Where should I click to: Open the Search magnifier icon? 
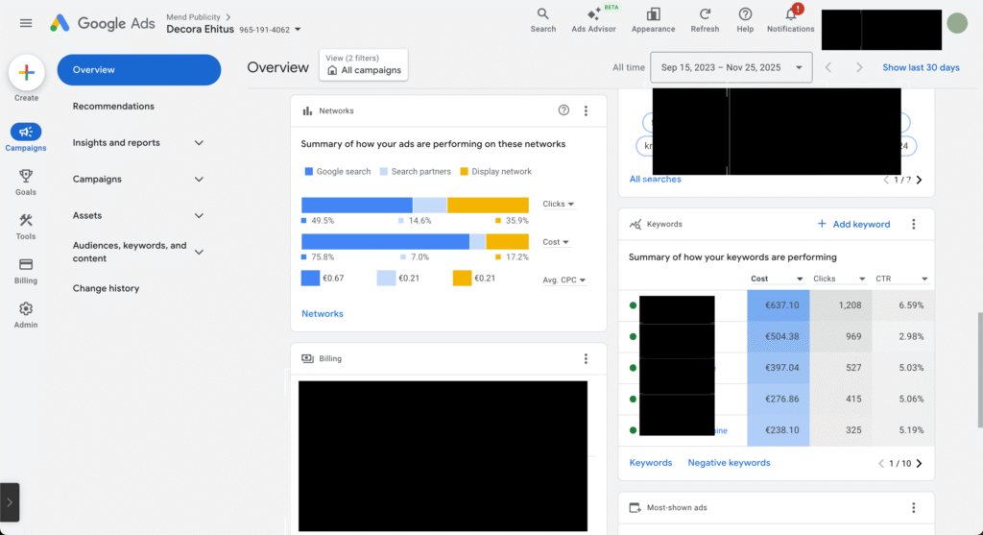543,15
